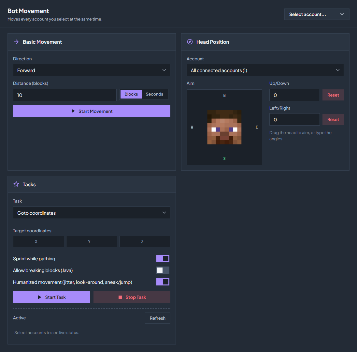357x352 pixels.
Task: Click the green S compass label
Action: tap(224, 159)
